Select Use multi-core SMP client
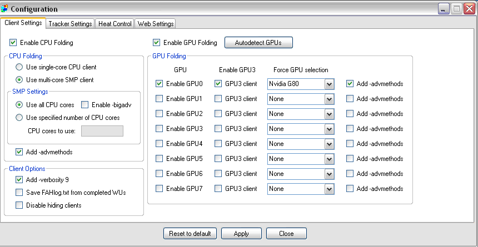478x247 pixels. 19,80
